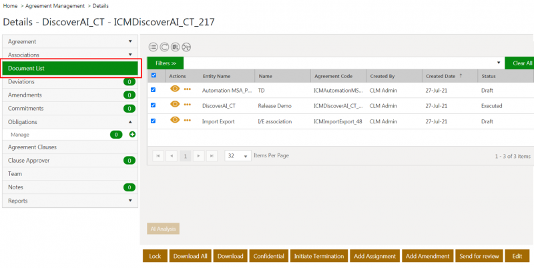Screen dimensions: 534x268
Task: Sort by Agreement Code column header
Action: click(x=333, y=76)
